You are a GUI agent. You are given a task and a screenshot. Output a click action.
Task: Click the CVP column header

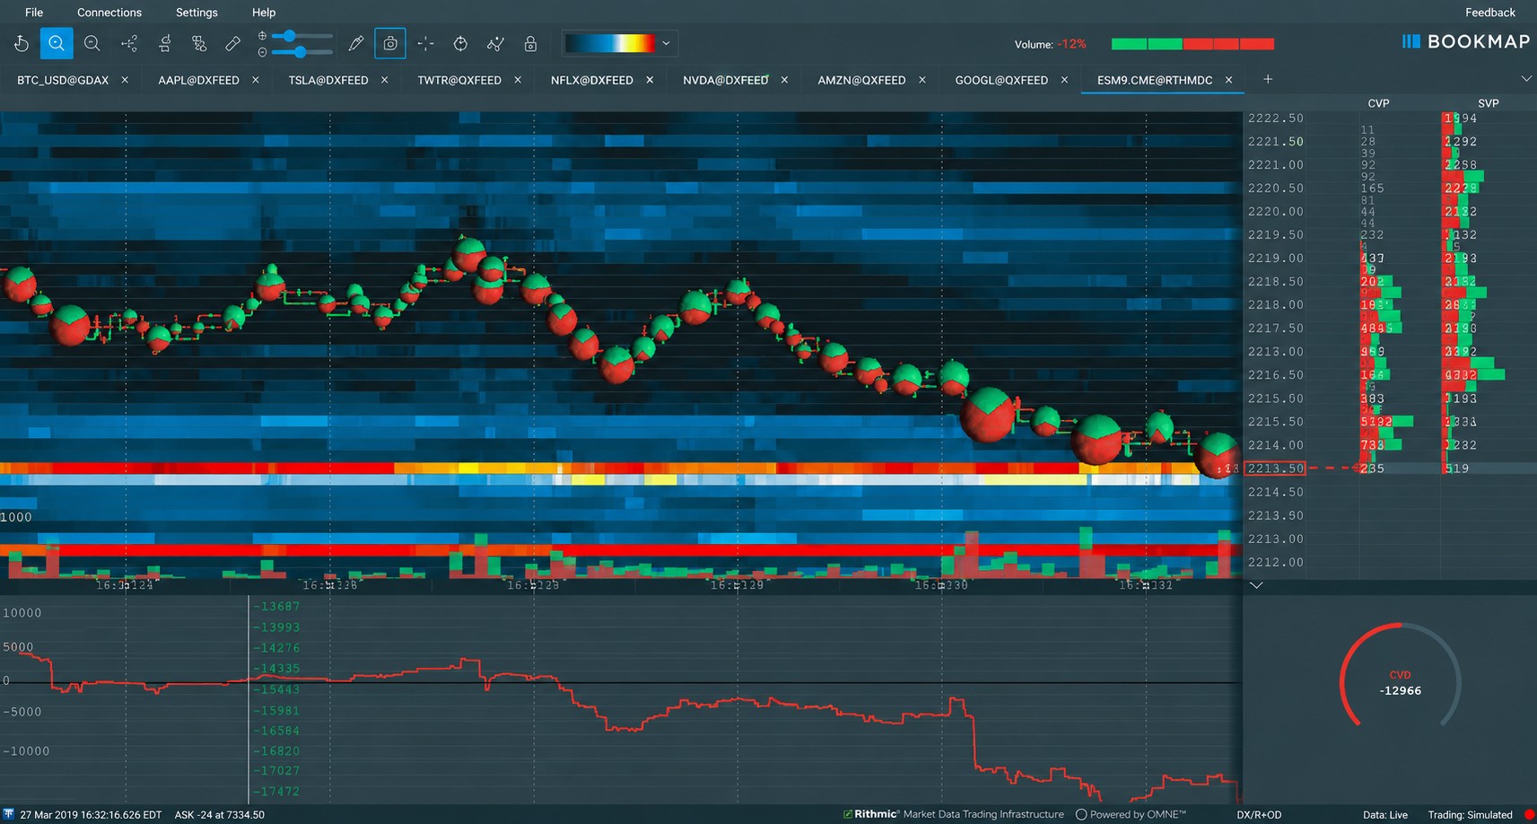(x=1378, y=103)
